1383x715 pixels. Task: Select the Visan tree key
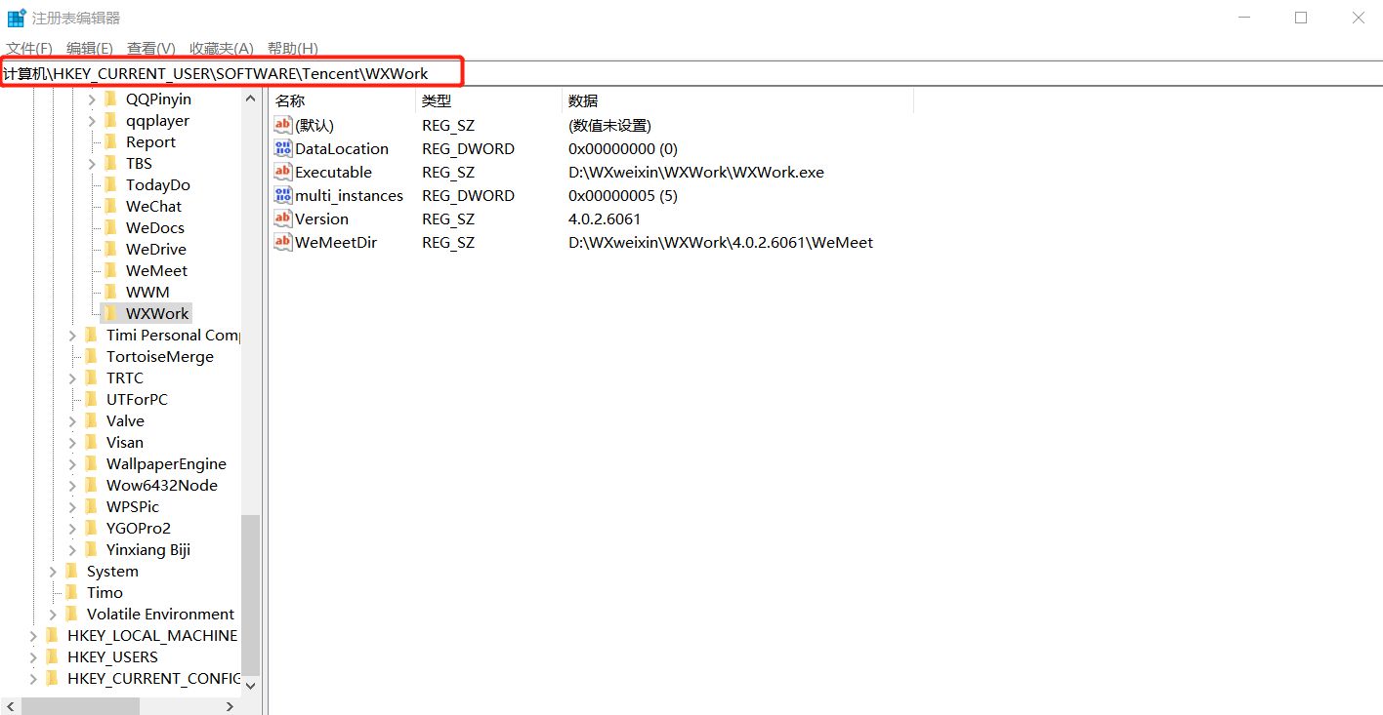point(125,442)
